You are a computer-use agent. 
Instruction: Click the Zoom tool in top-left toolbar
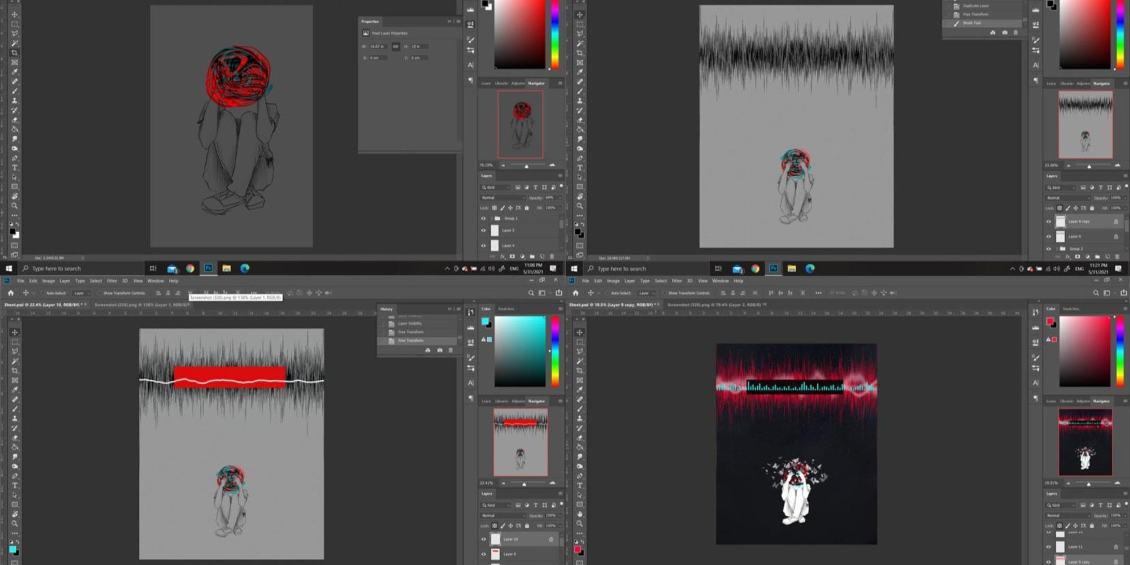[15, 206]
